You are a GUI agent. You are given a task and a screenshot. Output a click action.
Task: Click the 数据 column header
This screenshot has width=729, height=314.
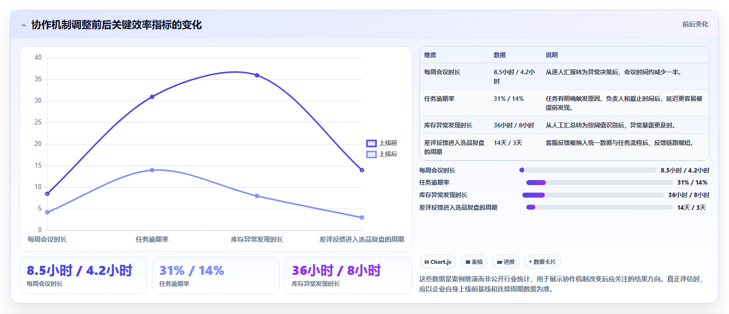coord(500,55)
